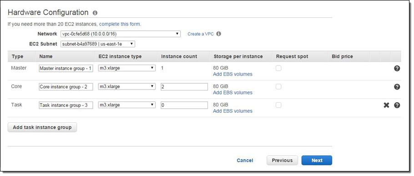Open the EC2 Subnet dropdown

click(x=98, y=44)
